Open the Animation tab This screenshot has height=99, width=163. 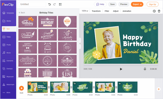point(127,11)
